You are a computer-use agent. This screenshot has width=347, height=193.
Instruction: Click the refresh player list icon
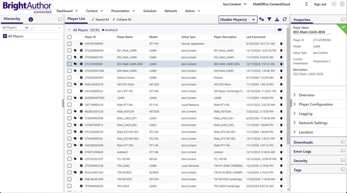point(285,19)
